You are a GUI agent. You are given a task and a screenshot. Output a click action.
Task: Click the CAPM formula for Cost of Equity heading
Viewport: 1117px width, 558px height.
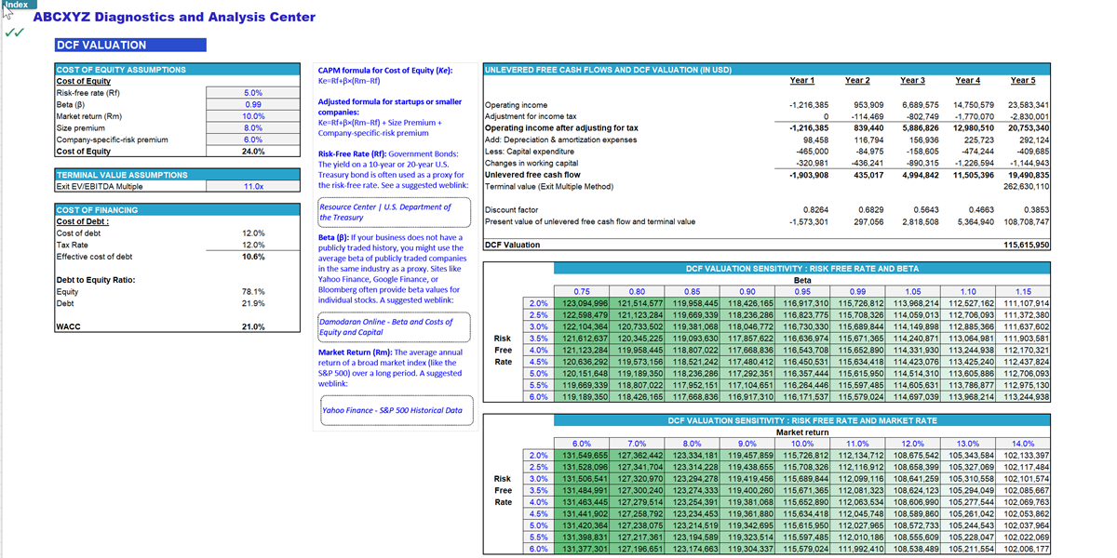pyautogui.click(x=385, y=70)
